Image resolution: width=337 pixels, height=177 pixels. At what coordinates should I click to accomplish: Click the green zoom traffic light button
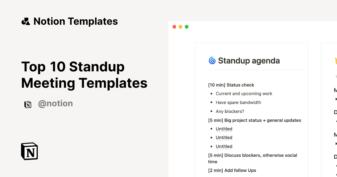pos(186,26)
